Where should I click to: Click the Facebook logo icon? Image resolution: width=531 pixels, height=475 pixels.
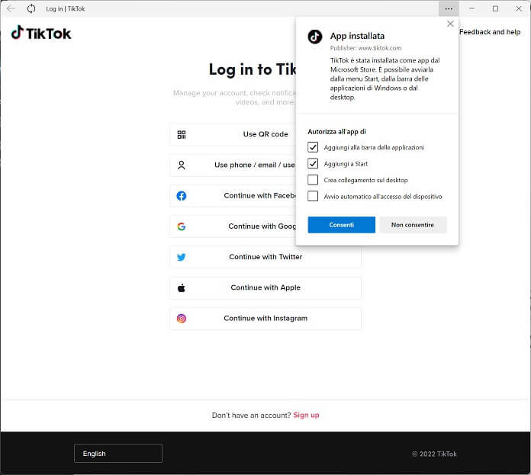(182, 196)
